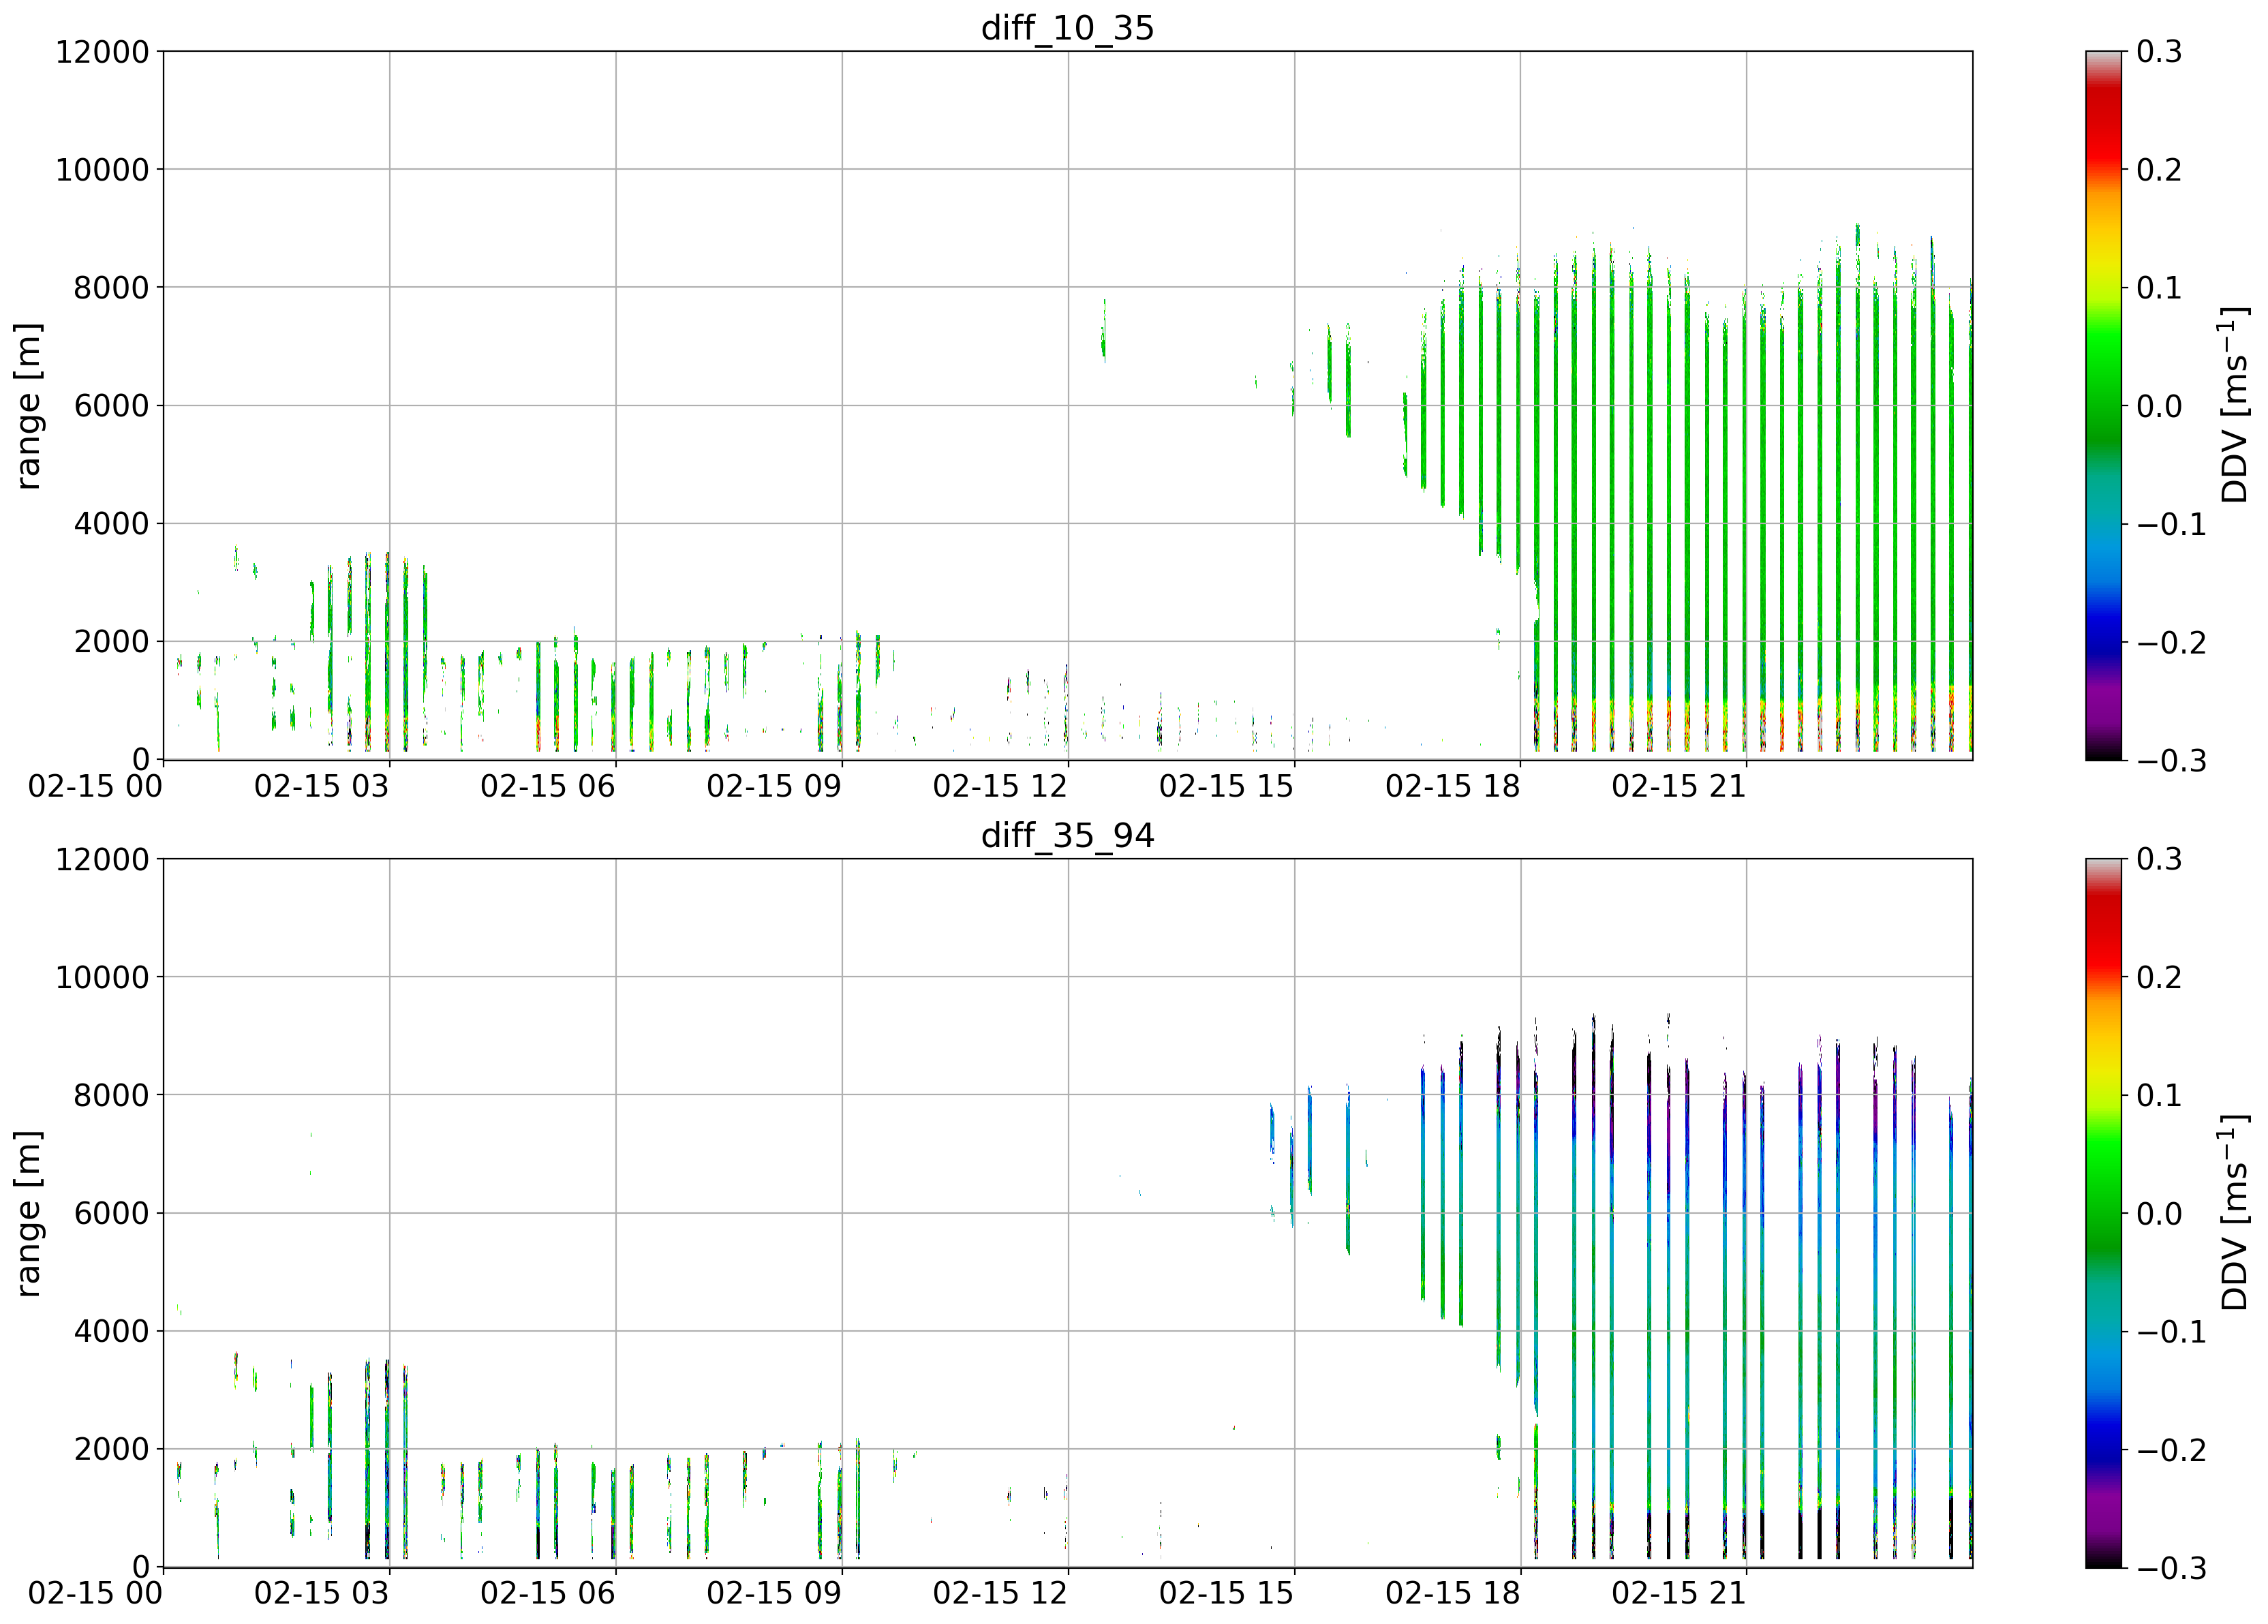Click the bottom colorbar 'DDV [ms⁻¹]' label

point(2234,1213)
